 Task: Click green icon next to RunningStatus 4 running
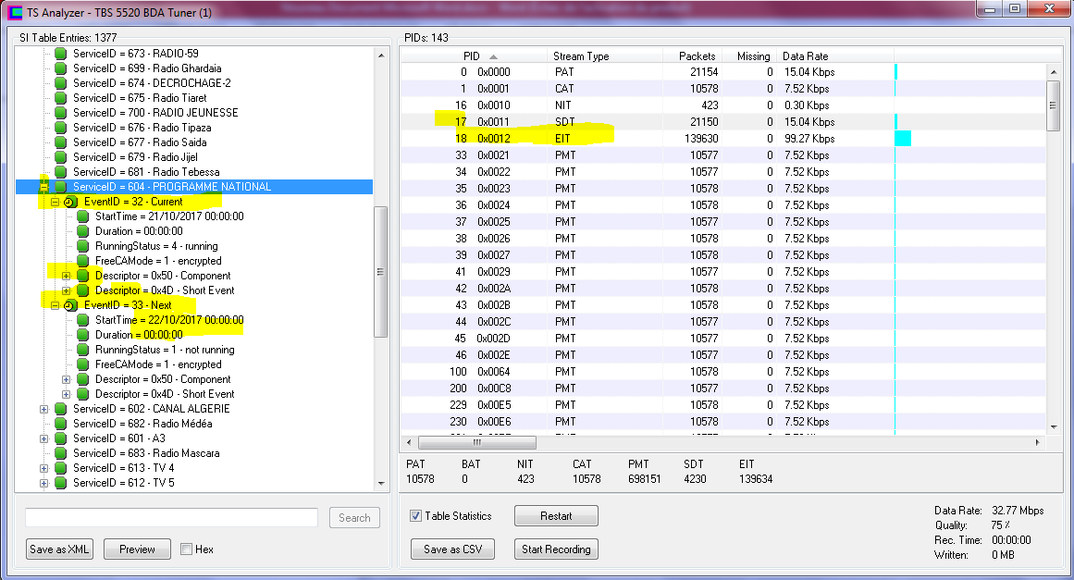83,246
